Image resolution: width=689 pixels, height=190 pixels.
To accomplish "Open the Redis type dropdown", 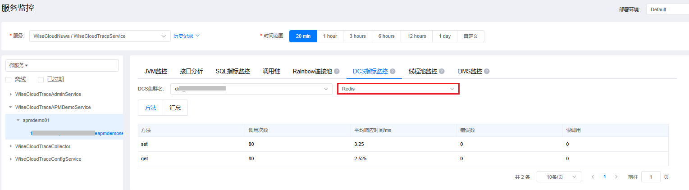I will [x=398, y=89].
